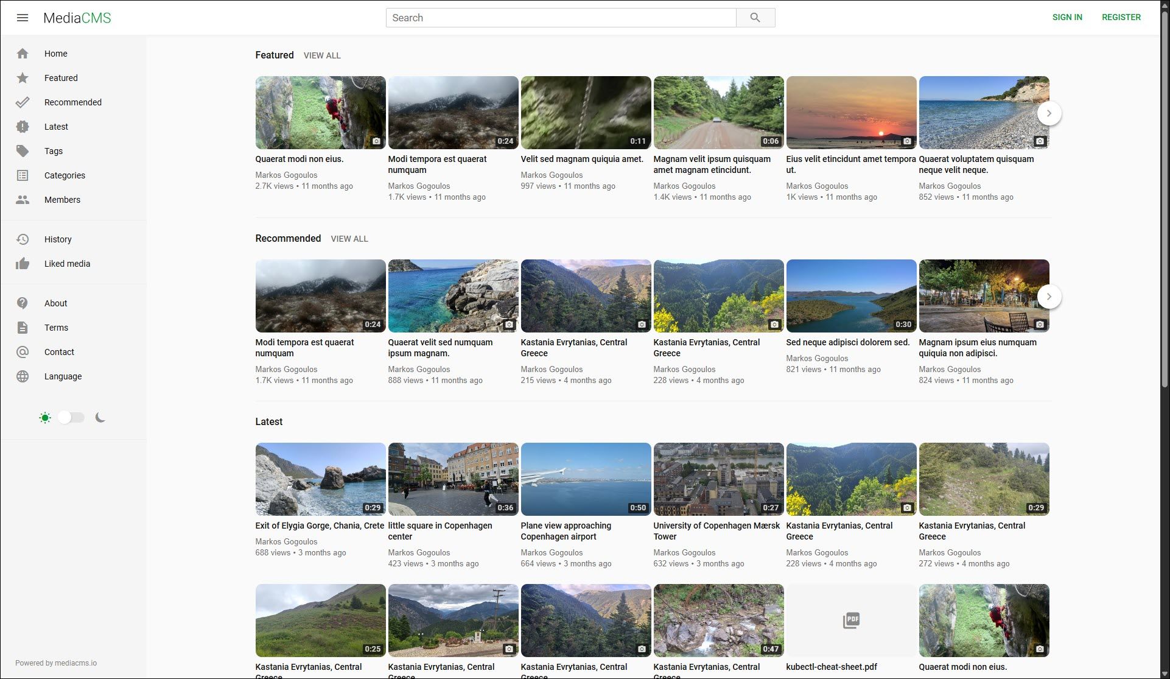Click the Tags label icon
The image size is (1170, 679).
23,151
